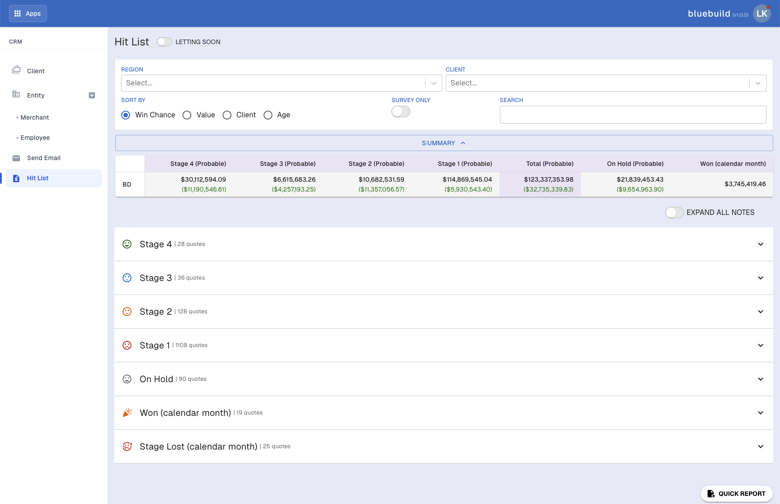Image resolution: width=780 pixels, height=504 pixels.
Task: Expand Stage Lost section chevron
Action: coord(761,446)
